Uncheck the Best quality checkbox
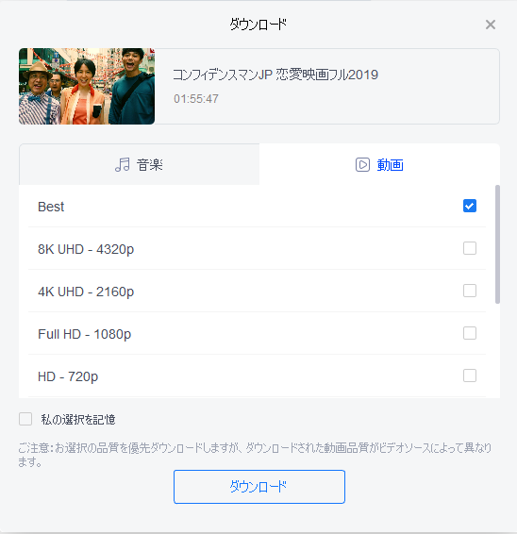Screen dimensions: 517x534 [x=470, y=206]
